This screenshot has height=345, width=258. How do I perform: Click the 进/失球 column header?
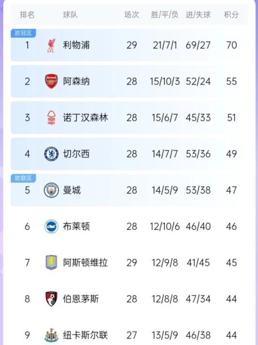198,15
